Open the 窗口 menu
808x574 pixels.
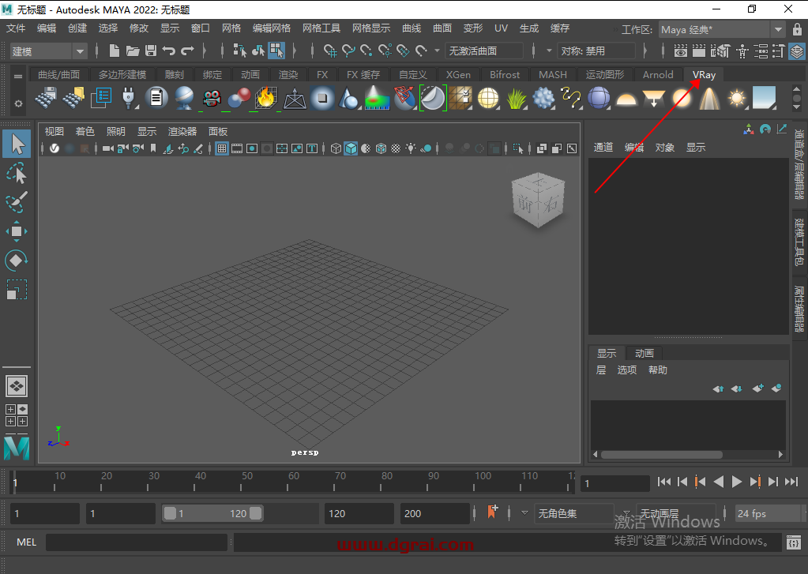[x=199, y=28]
